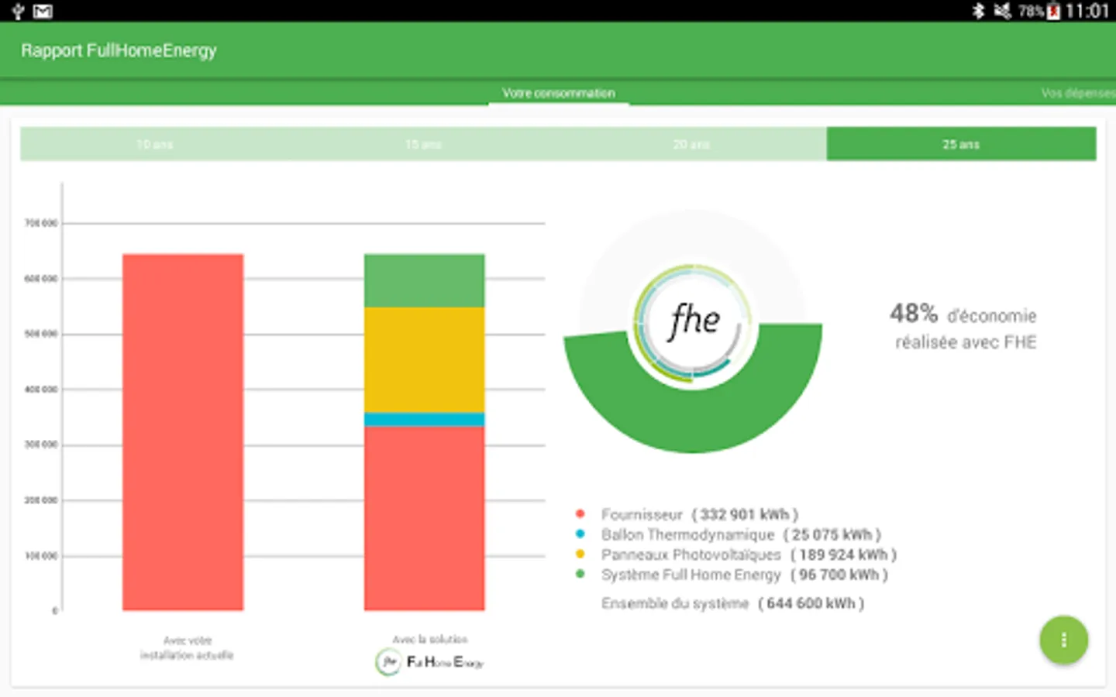Screen dimensions: 1116x697
Task: Tap the 11:01 clock in status bar
Action: (1087, 12)
